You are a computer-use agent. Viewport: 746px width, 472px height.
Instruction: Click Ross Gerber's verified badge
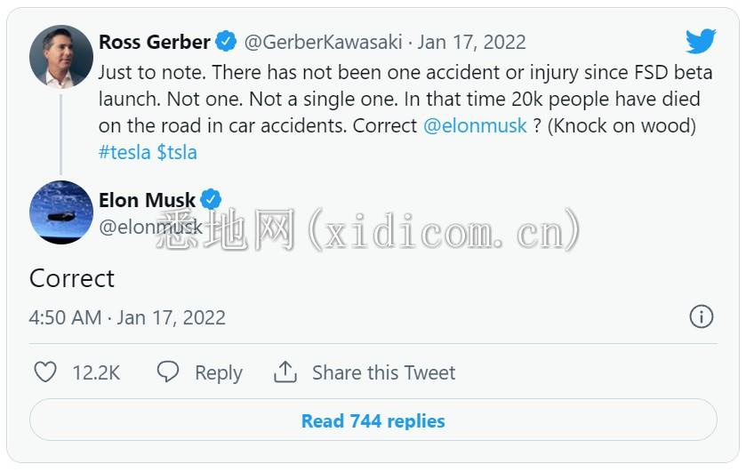click(x=226, y=41)
